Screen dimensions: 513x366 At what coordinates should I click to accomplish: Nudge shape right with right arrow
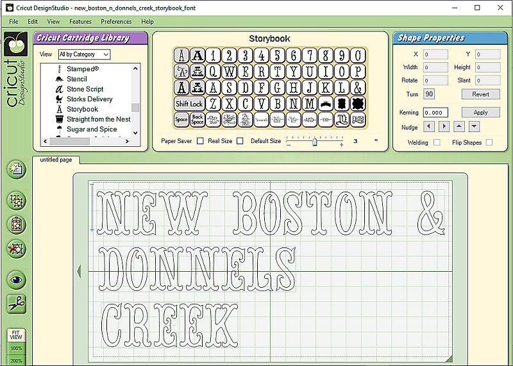click(x=444, y=126)
